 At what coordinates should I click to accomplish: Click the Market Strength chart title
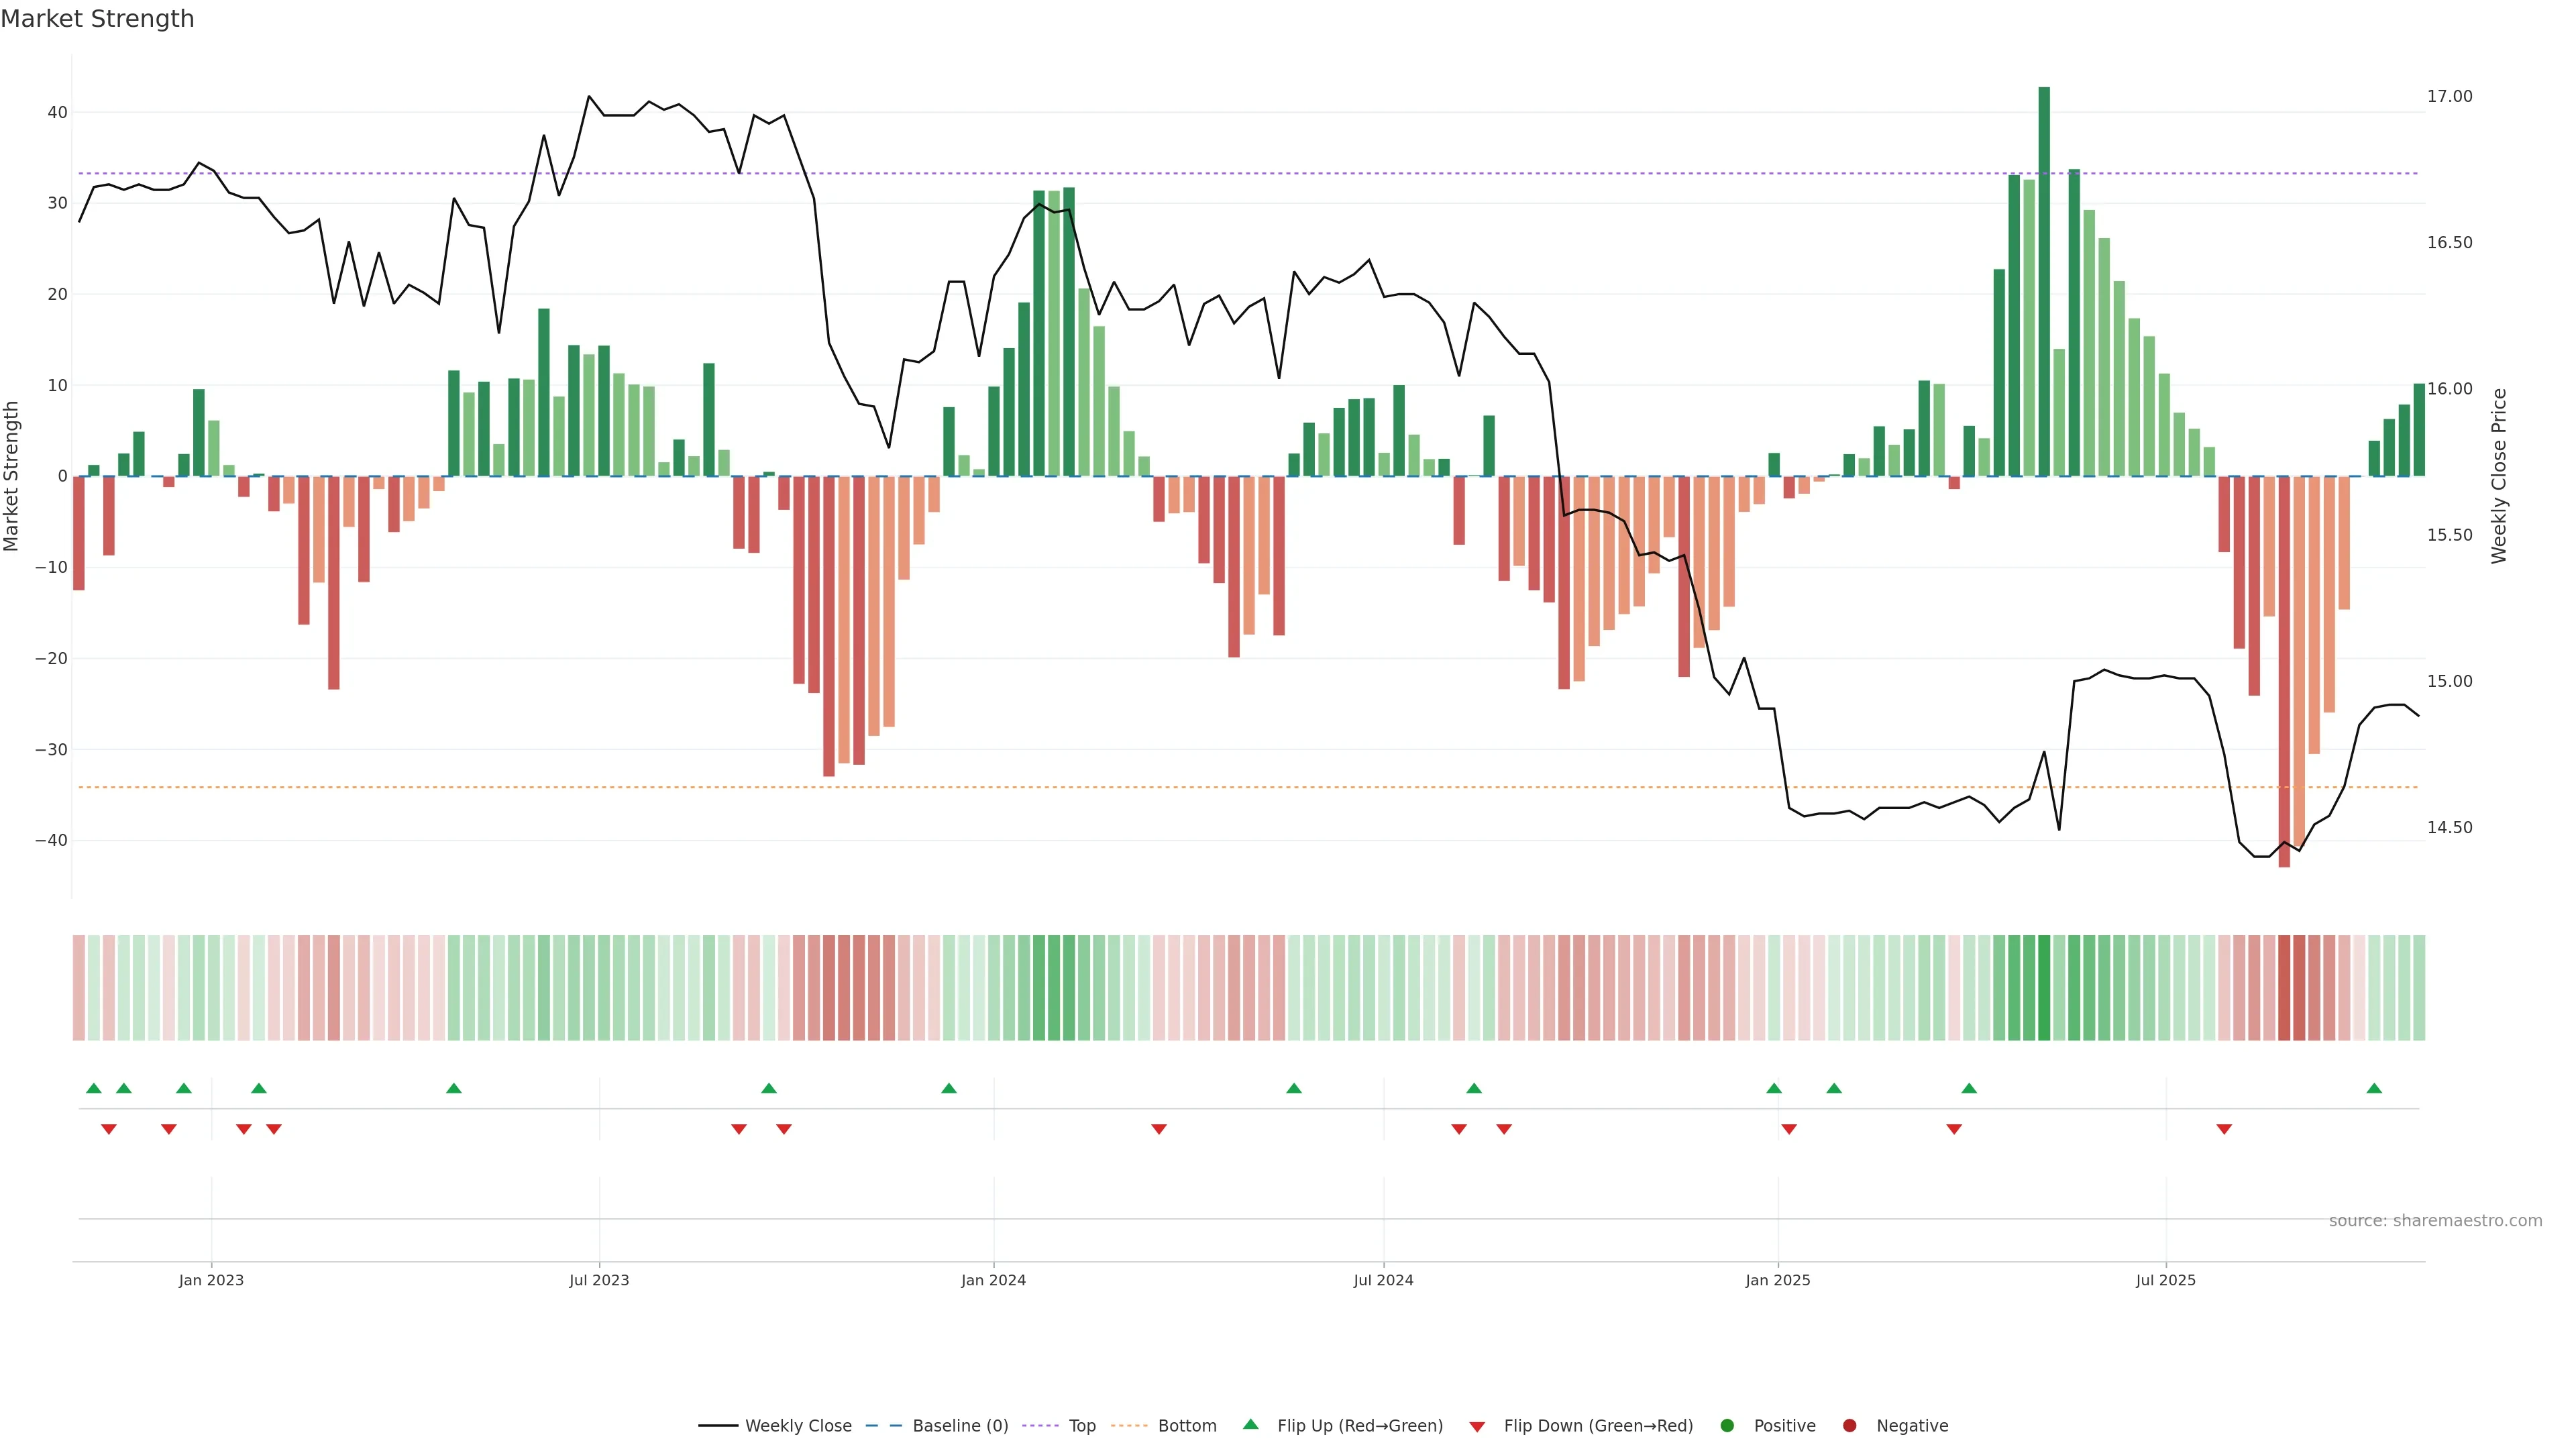[x=97, y=19]
